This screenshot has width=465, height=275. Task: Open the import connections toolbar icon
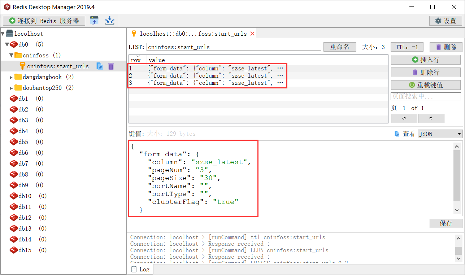(x=94, y=21)
